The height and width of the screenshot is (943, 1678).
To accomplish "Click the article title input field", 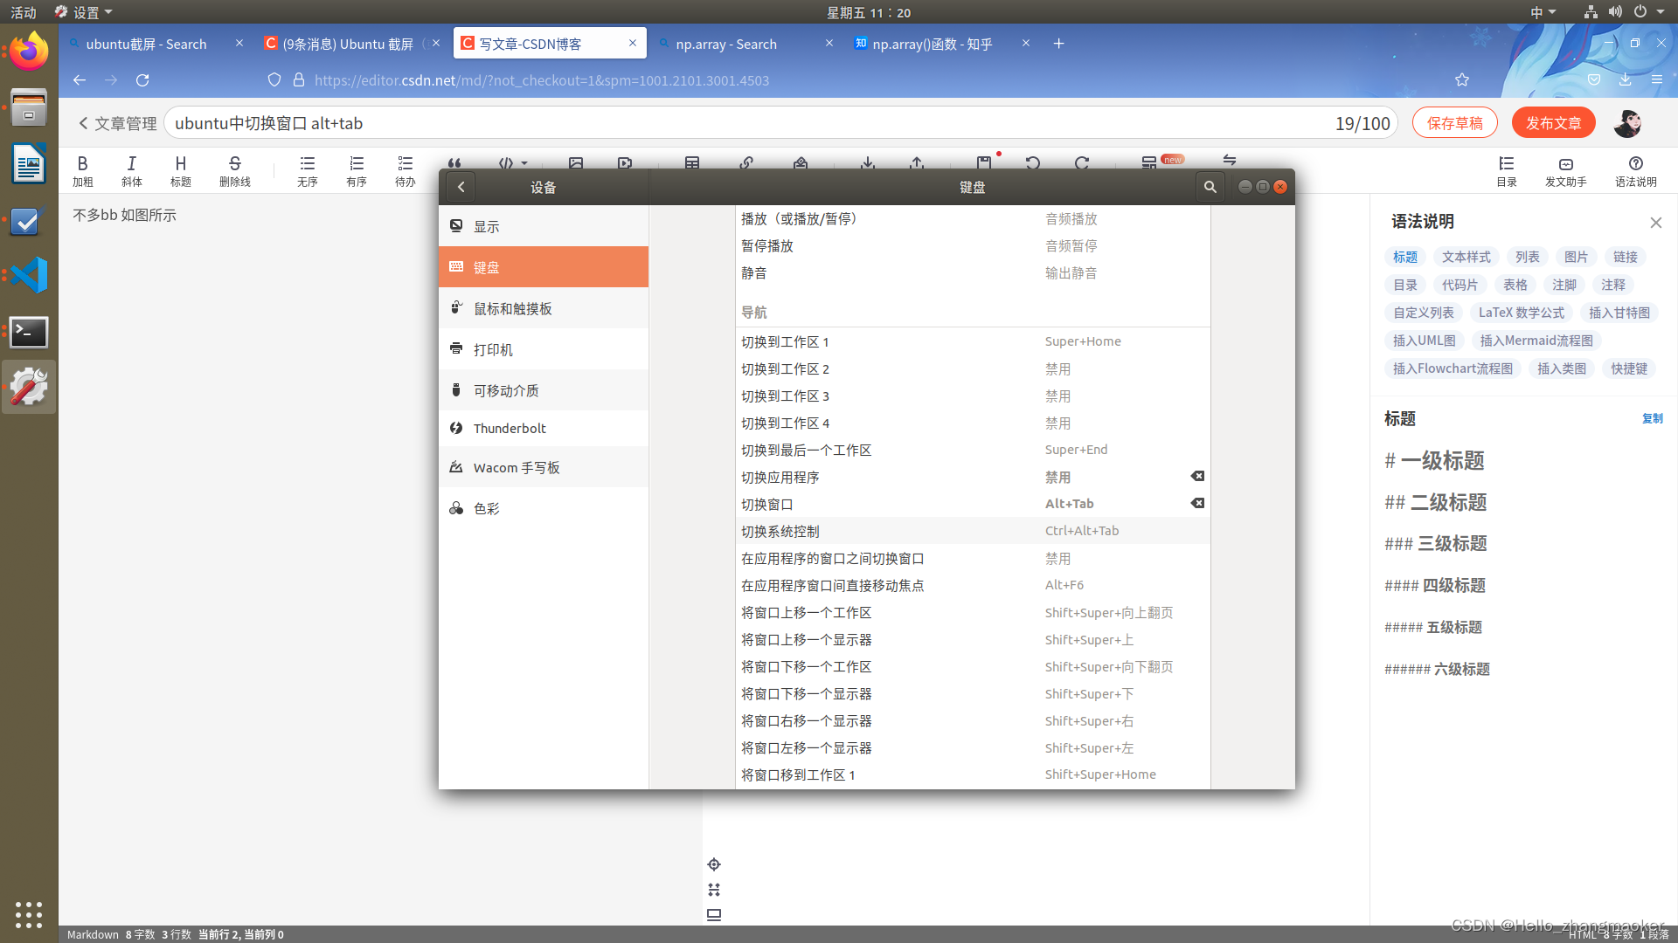I will point(780,123).
